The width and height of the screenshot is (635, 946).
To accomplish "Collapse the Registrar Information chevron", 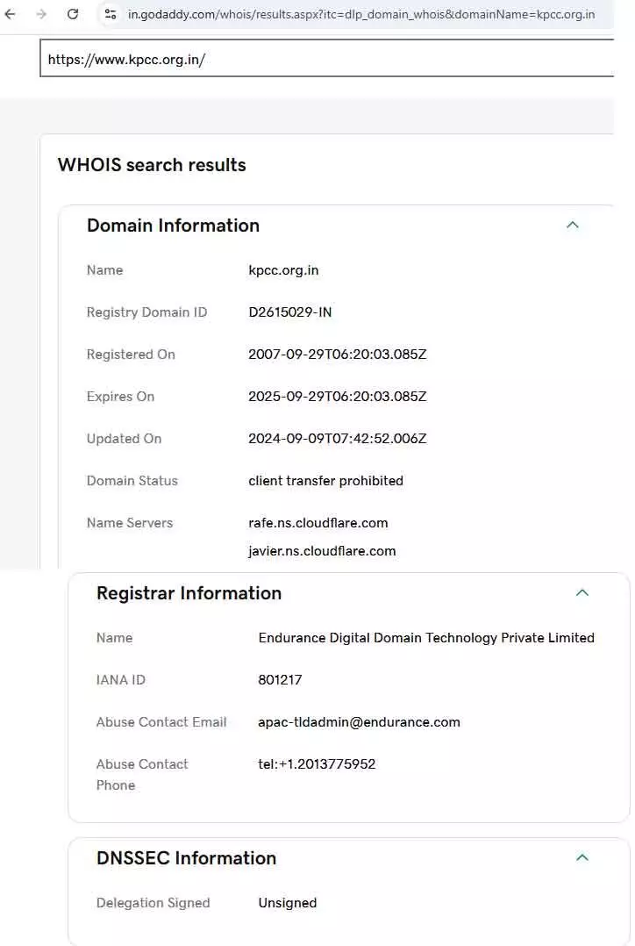I will pos(581,593).
